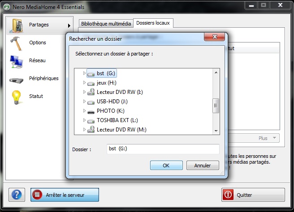Select the 'Lecteur DVD RW (M:)' row text
This screenshot has width=294, height=212.
pyautogui.click(x=121, y=130)
